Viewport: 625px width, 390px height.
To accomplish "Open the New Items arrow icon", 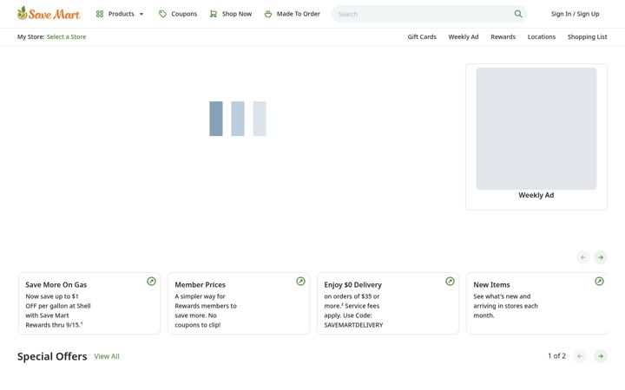I will pos(599,282).
